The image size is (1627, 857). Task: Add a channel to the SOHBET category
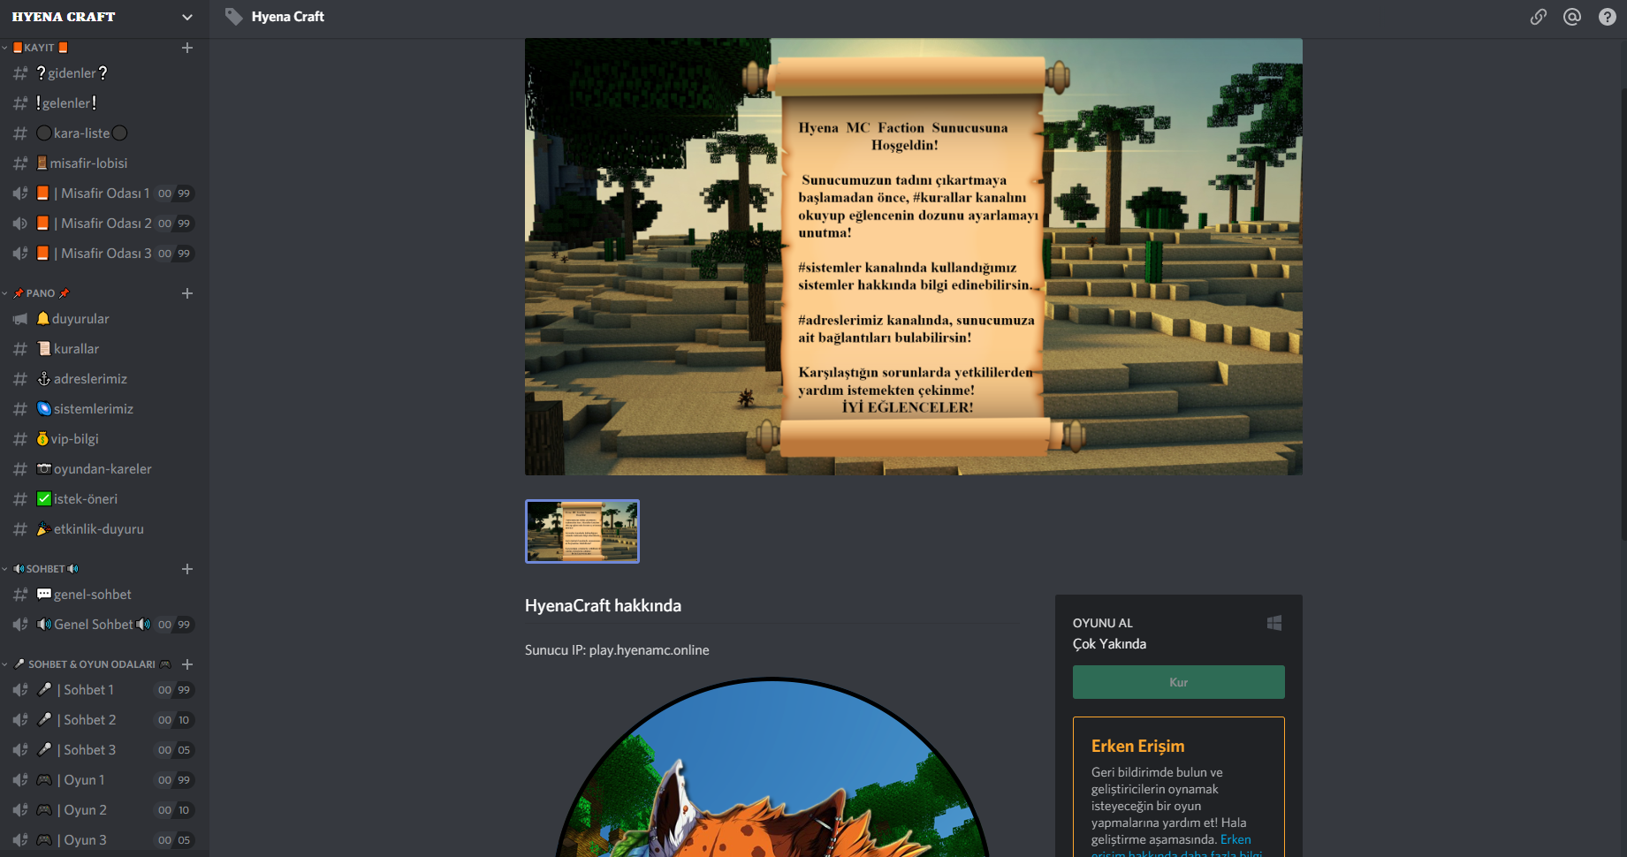[187, 569]
